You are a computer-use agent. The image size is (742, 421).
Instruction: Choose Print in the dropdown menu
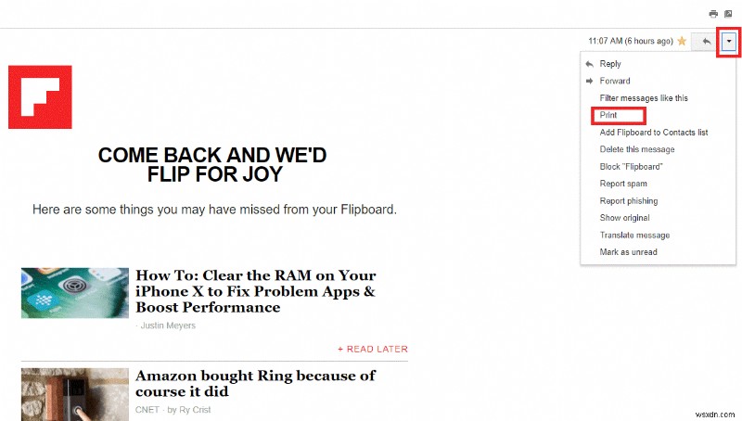(608, 115)
